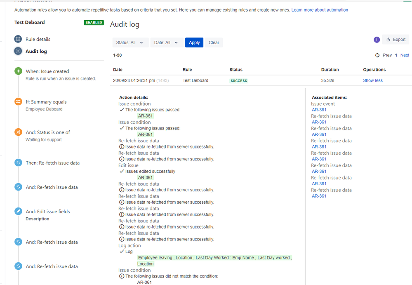Viewport: 412px width, 285px height.
Task: Open the Date: All filter dropdown
Action: [166, 42]
